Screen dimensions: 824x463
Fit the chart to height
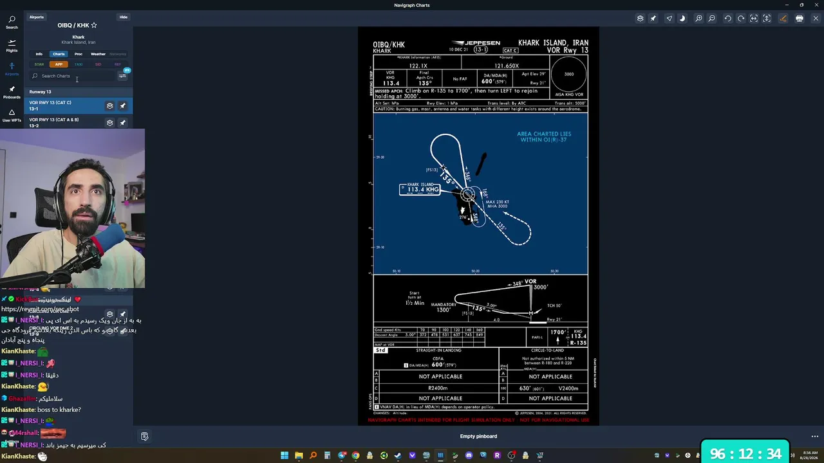coord(767,19)
